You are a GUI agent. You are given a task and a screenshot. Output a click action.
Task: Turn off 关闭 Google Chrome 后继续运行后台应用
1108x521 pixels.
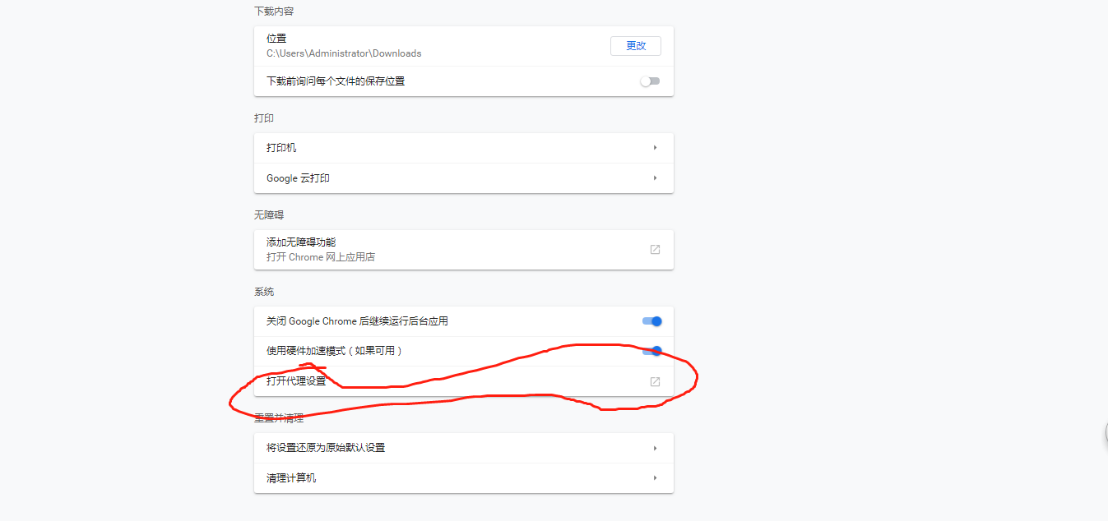pyautogui.click(x=651, y=320)
